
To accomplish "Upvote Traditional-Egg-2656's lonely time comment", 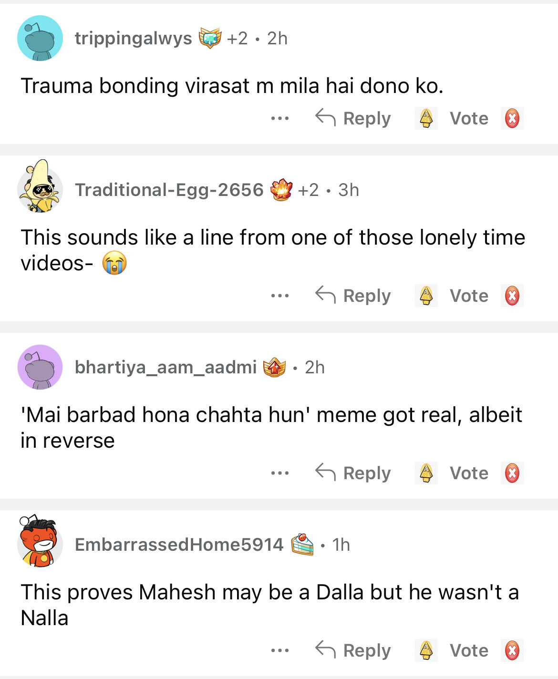I will click(x=426, y=296).
